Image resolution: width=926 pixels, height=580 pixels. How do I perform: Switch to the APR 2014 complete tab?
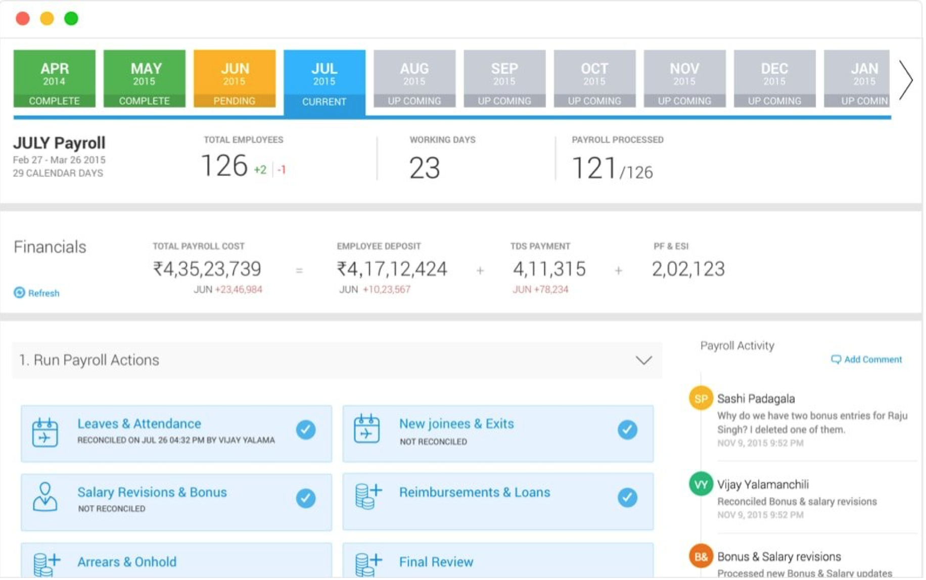click(x=55, y=79)
